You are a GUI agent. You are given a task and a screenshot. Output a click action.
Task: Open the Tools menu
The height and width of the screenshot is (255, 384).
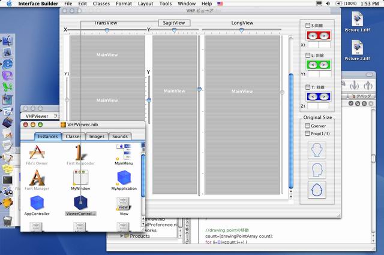(166, 4)
